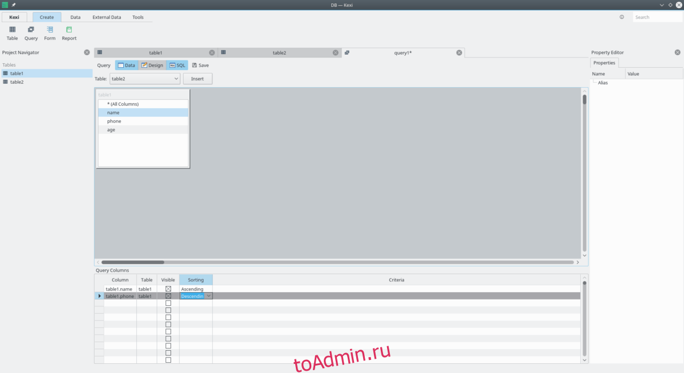Select the table1.phone column cell
The width and height of the screenshot is (684, 373).
click(120, 296)
